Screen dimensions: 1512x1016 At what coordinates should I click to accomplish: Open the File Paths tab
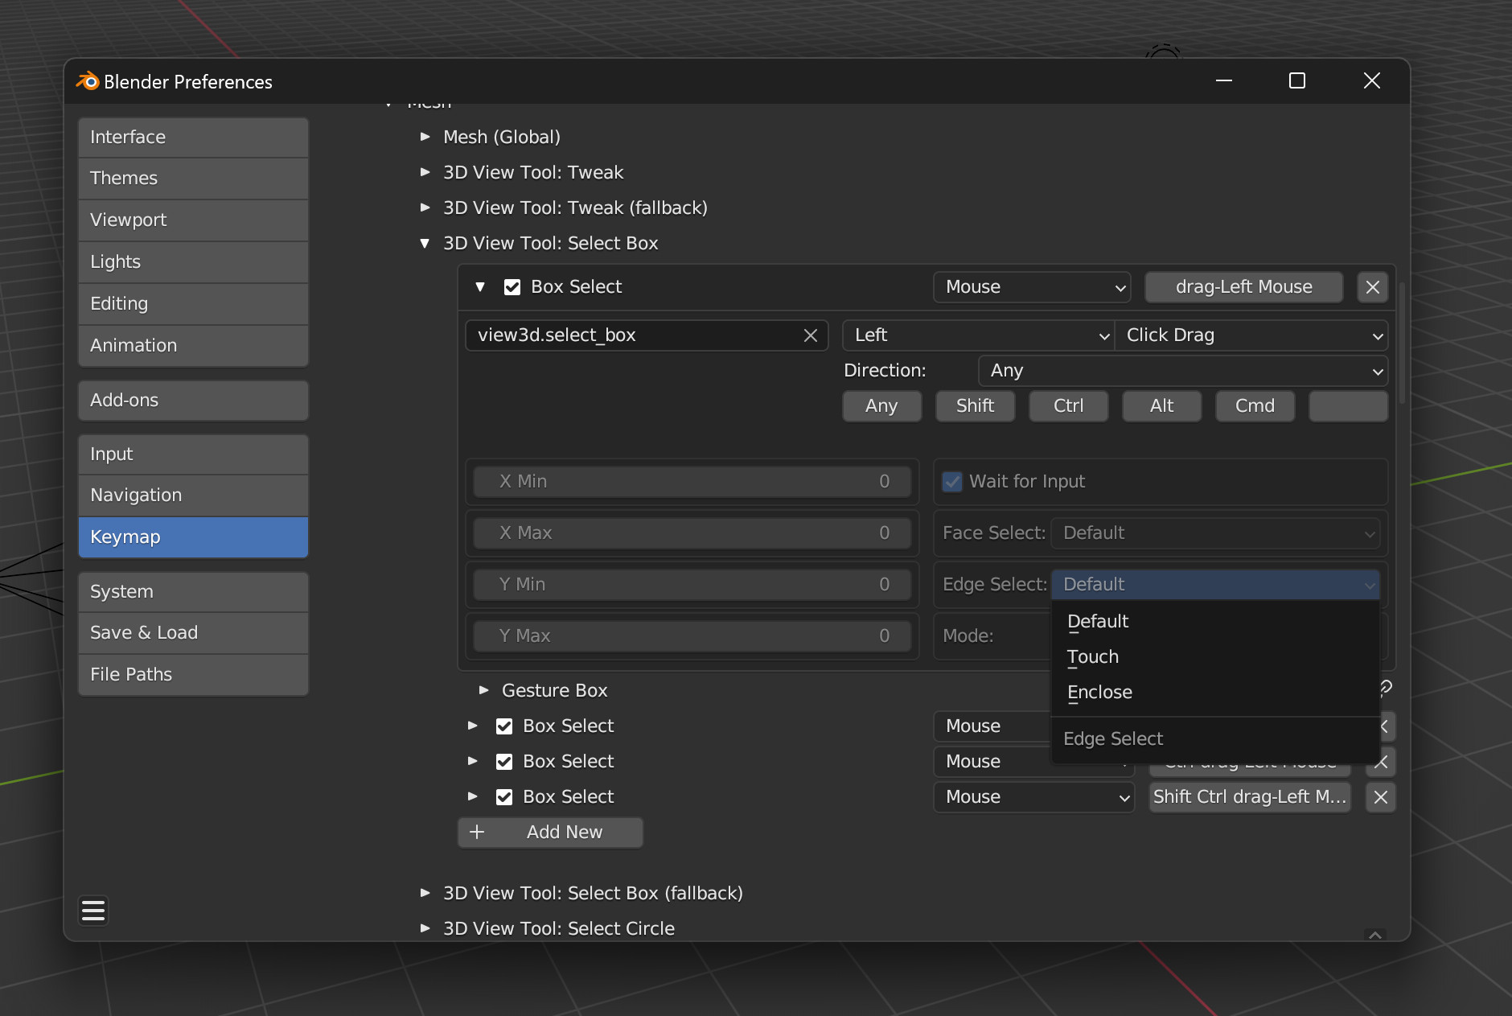(x=193, y=675)
